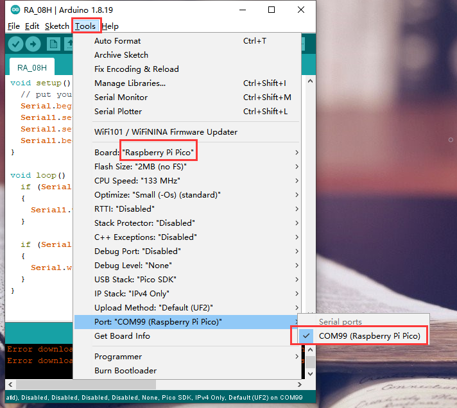The image size is (457, 408).
Task: Choose Fix Encoding & Reload
Action: point(187,69)
